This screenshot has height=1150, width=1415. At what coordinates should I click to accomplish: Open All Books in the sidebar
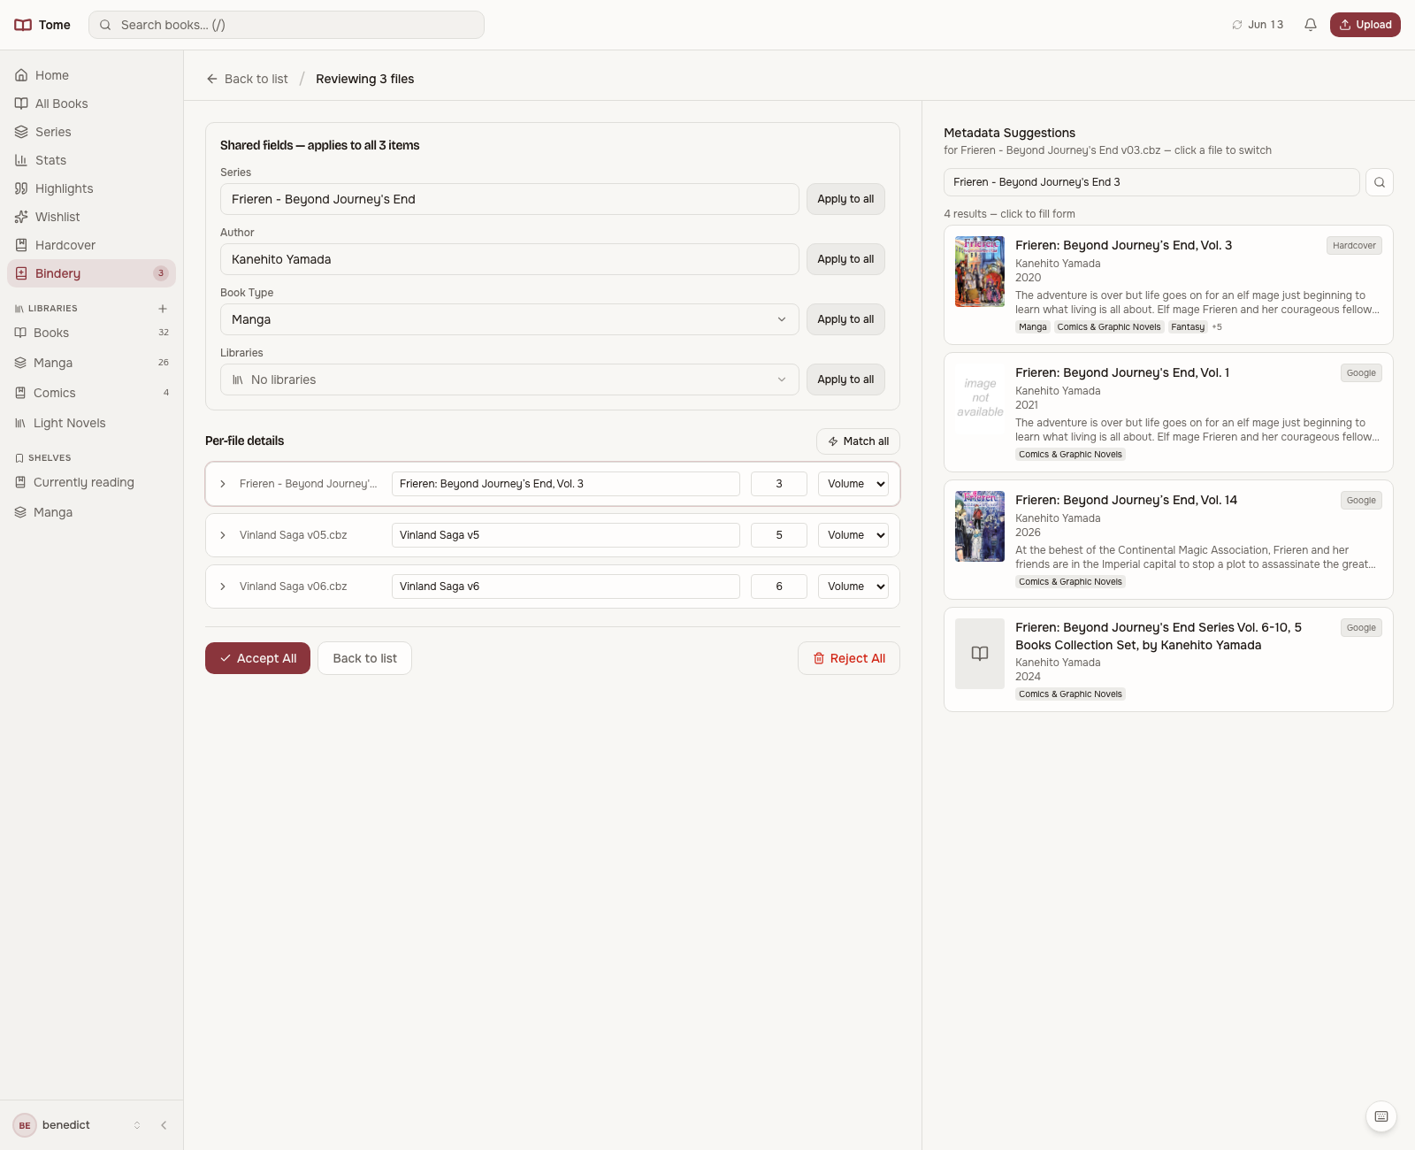coord(92,103)
